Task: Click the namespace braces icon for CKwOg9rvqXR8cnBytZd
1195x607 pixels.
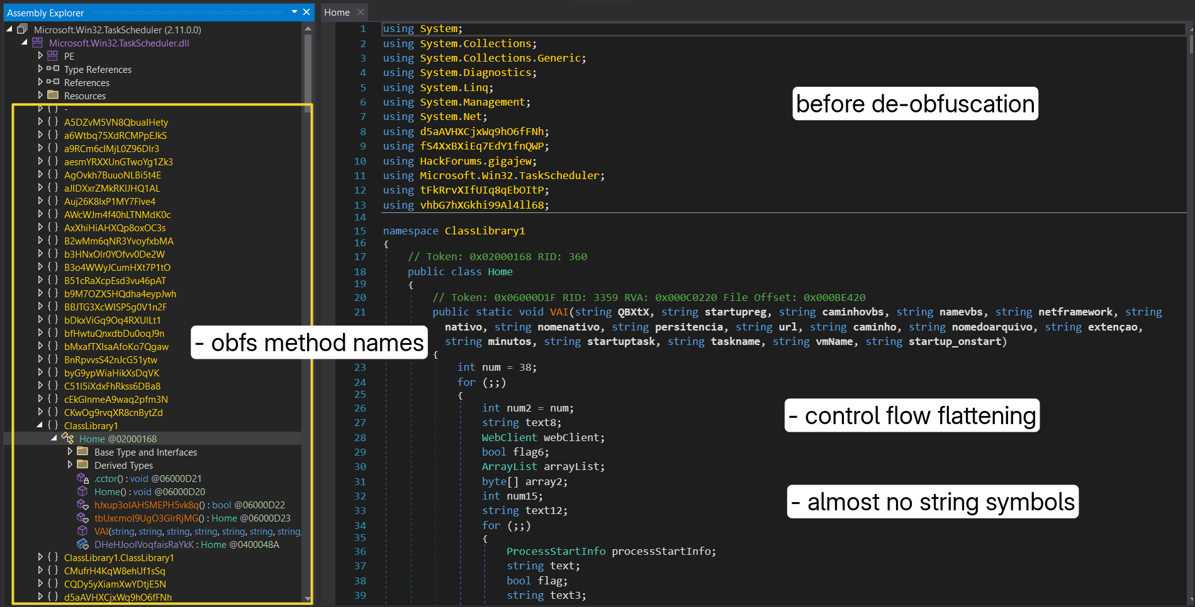Action: [53, 412]
